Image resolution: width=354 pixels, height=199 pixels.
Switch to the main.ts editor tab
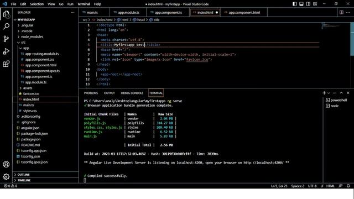pyautogui.click(x=94, y=12)
